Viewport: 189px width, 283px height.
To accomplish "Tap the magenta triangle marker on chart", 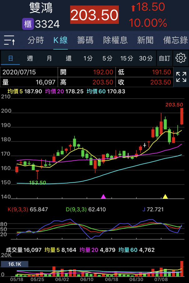I will [103, 197].
